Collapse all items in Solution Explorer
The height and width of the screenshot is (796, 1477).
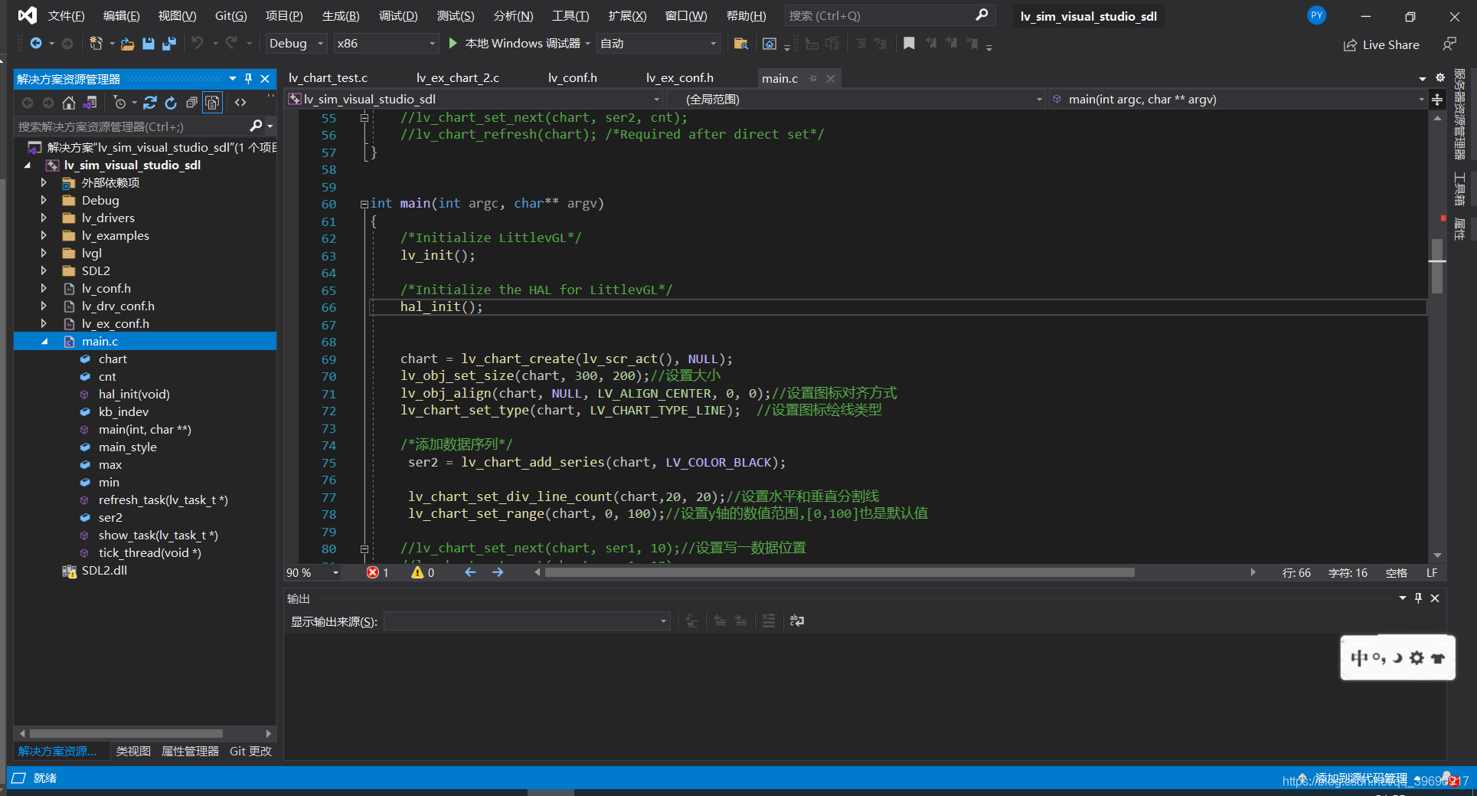pyautogui.click(x=191, y=103)
